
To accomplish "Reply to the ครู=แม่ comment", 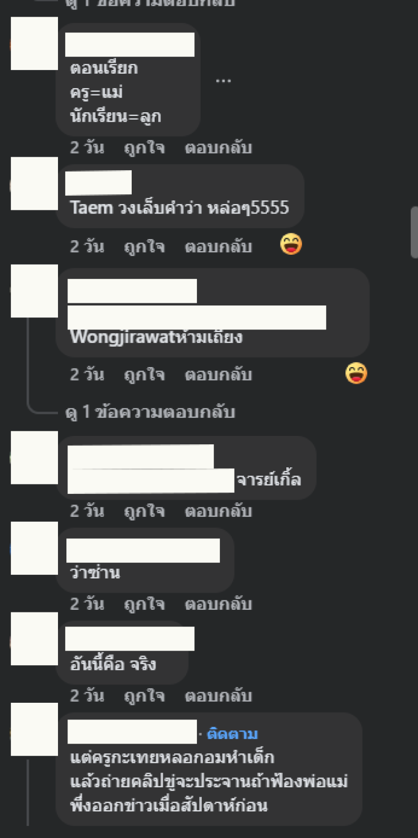I will click(218, 148).
